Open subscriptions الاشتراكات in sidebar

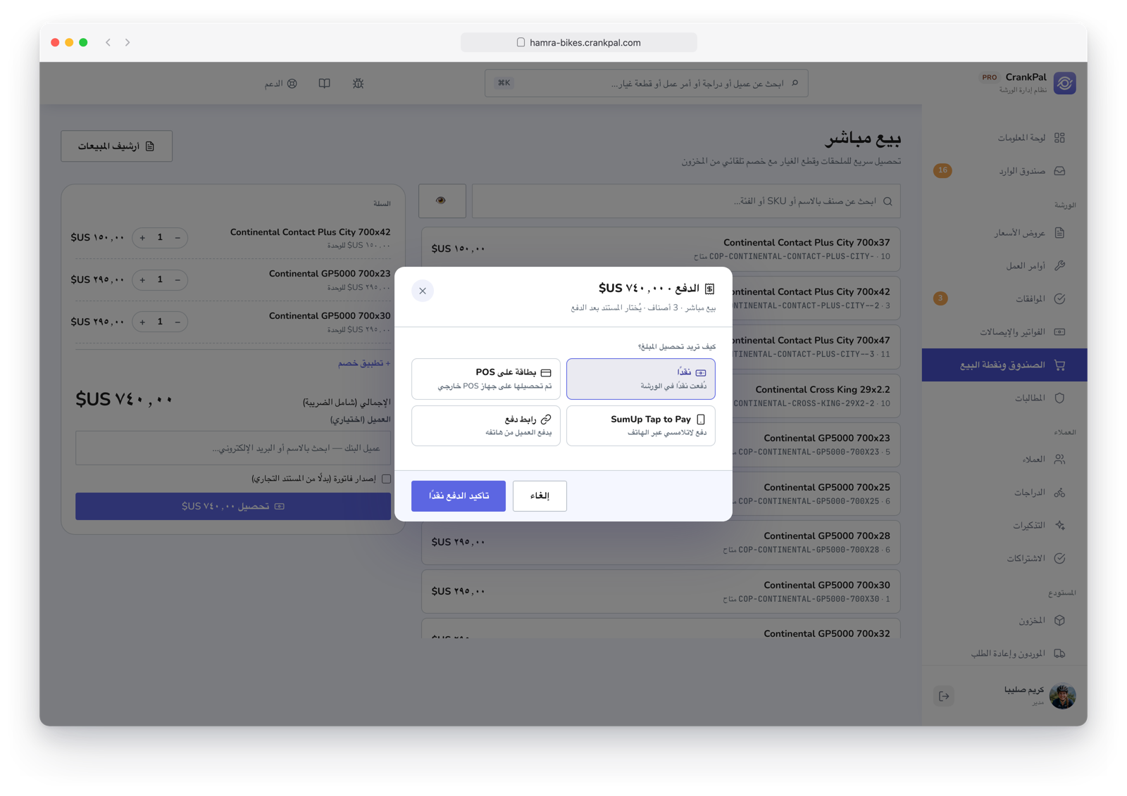1004,559
